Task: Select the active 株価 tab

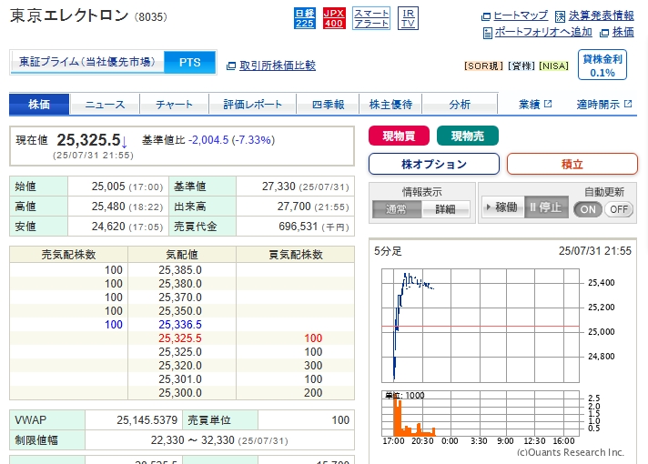Action: click(39, 104)
